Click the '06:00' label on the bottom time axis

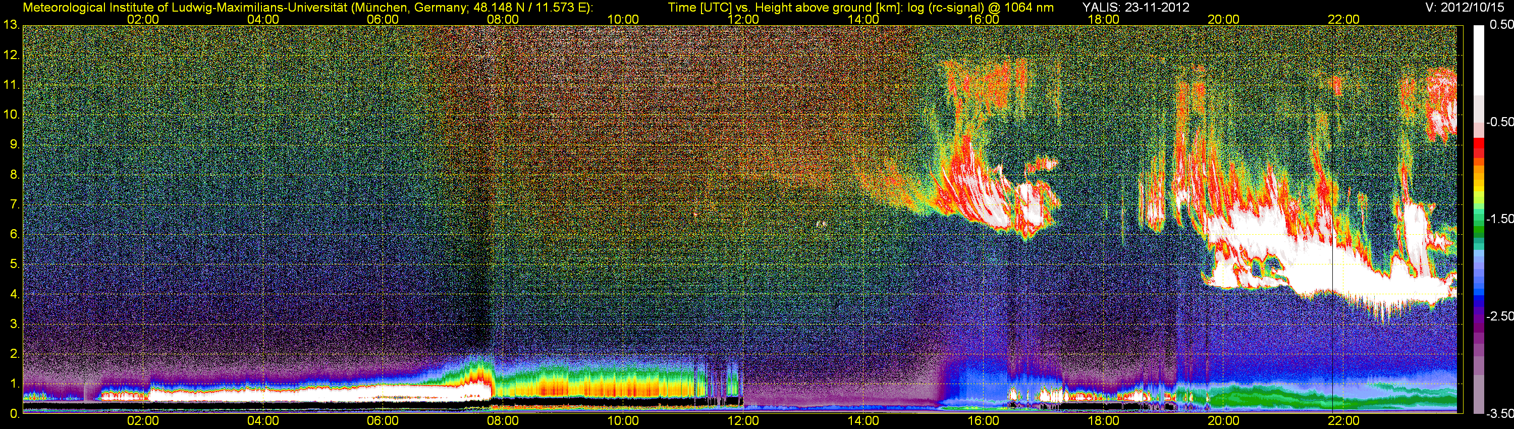click(383, 421)
